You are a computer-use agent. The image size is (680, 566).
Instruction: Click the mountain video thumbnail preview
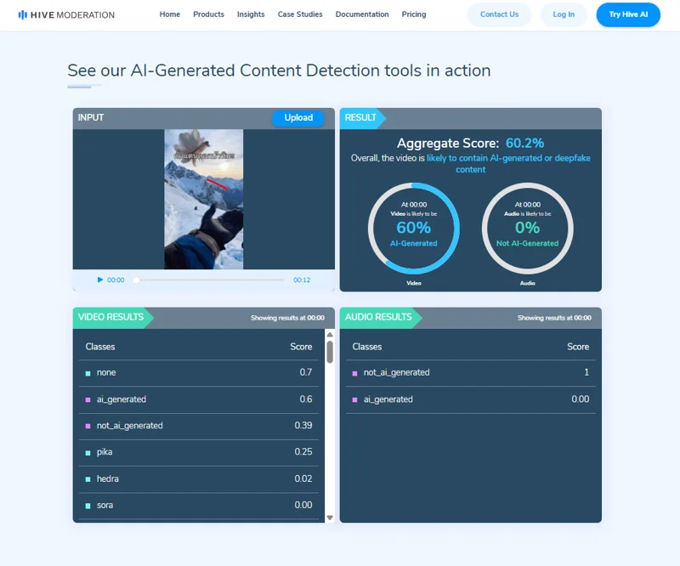click(x=204, y=199)
